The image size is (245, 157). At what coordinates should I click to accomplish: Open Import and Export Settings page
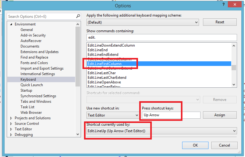pyautogui.click(x=42, y=68)
